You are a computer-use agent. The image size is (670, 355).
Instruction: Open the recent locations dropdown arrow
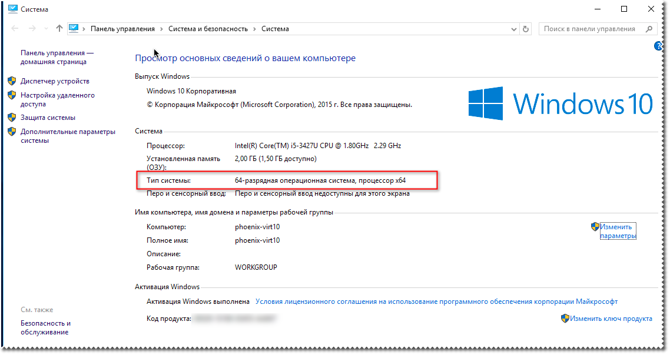point(46,29)
